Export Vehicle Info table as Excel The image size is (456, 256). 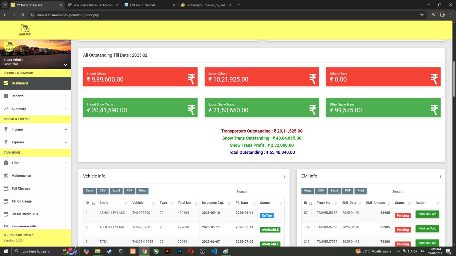pos(116,191)
